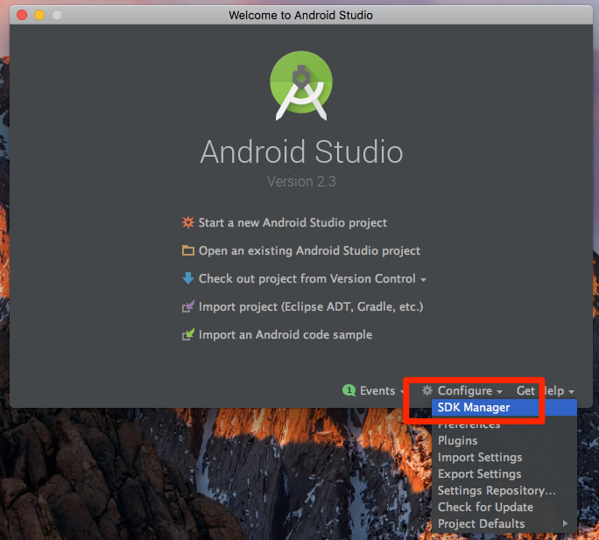Click the open project folder icon
The width and height of the screenshot is (599, 540).
coord(187,250)
